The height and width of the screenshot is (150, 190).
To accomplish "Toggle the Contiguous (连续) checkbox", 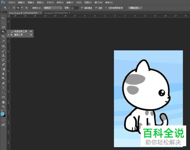I will pyautogui.click(x=96, y=8).
